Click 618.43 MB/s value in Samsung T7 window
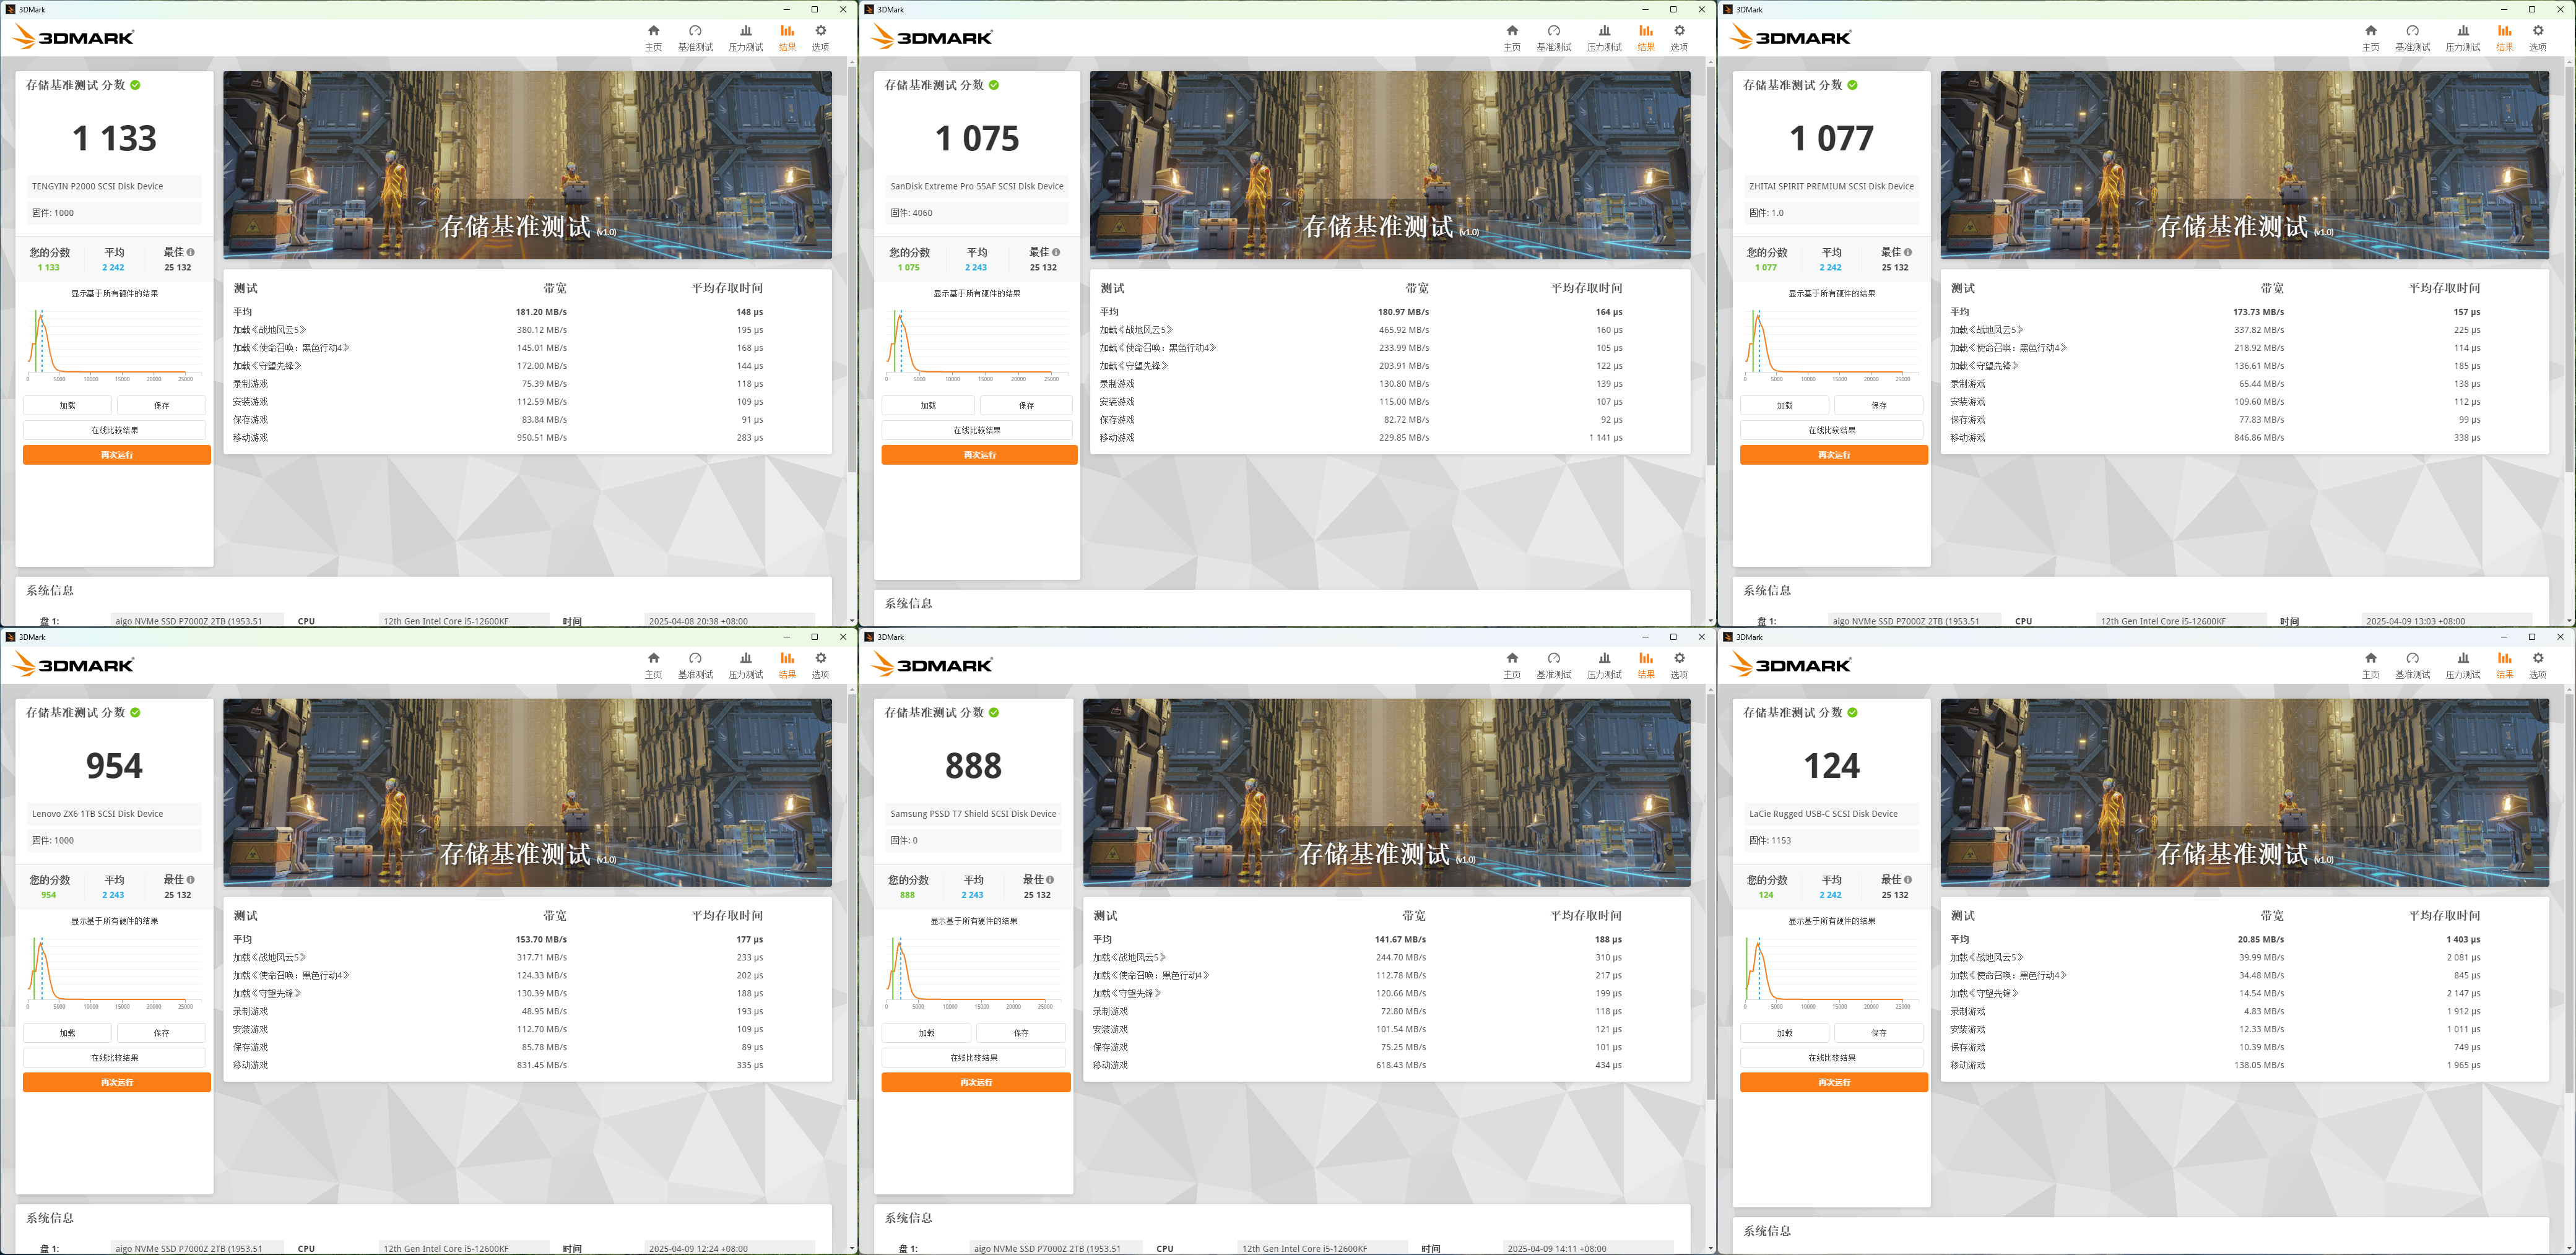2576x1255 pixels. [x=1401, y=1066]
